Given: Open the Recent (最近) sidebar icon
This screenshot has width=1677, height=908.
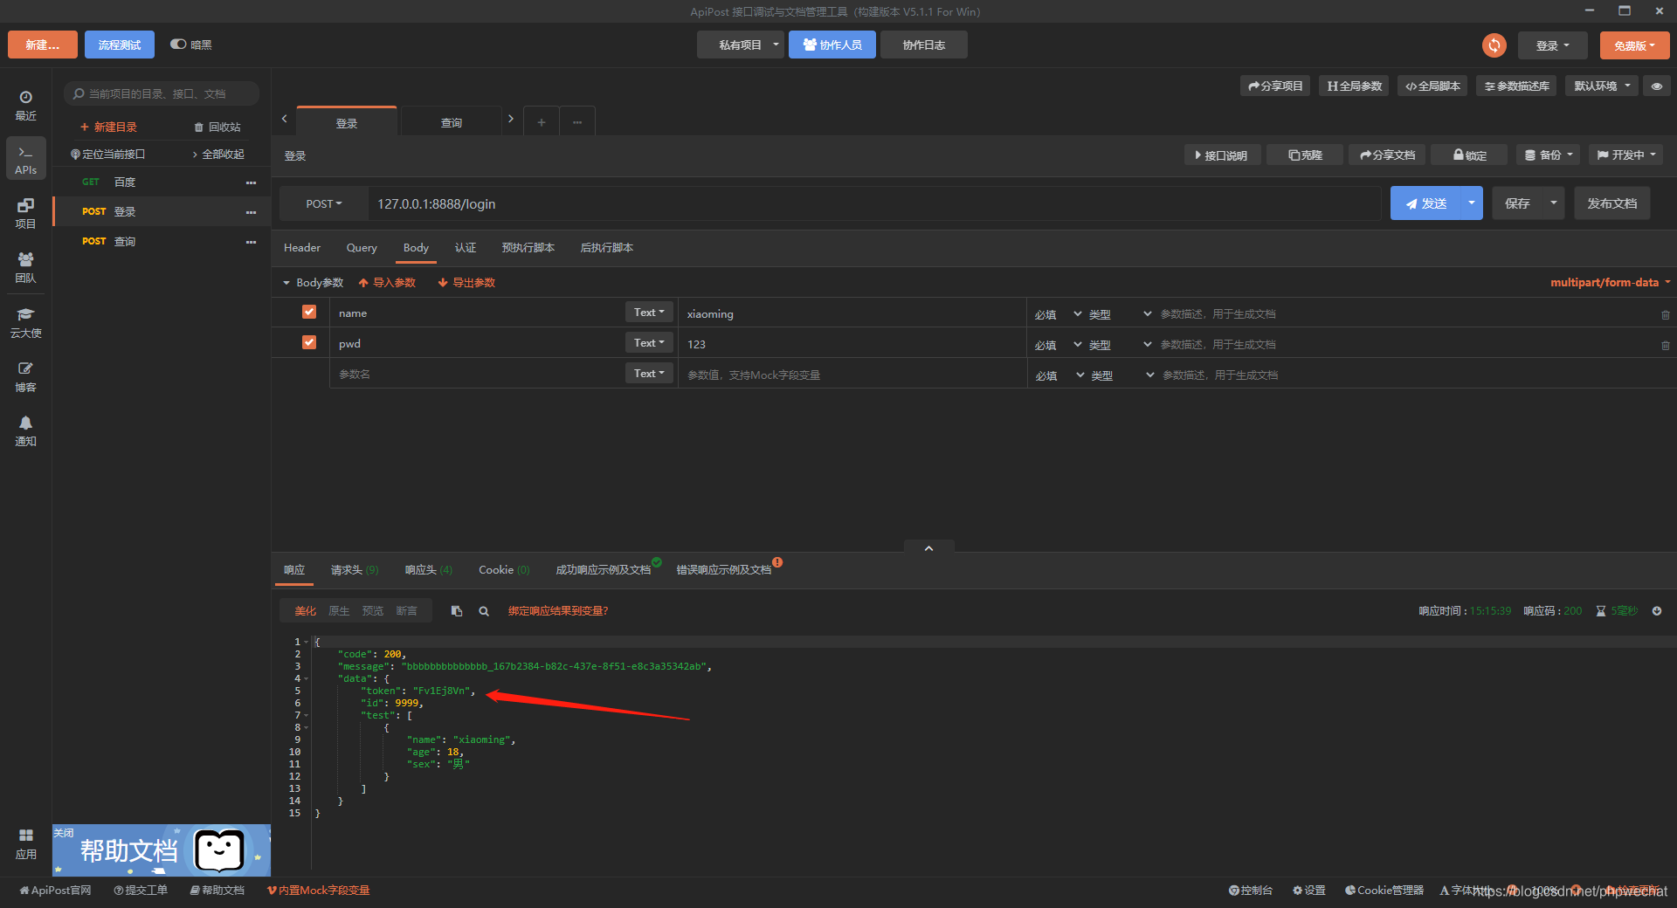Looking at the screenshot, I should [25, 105].
